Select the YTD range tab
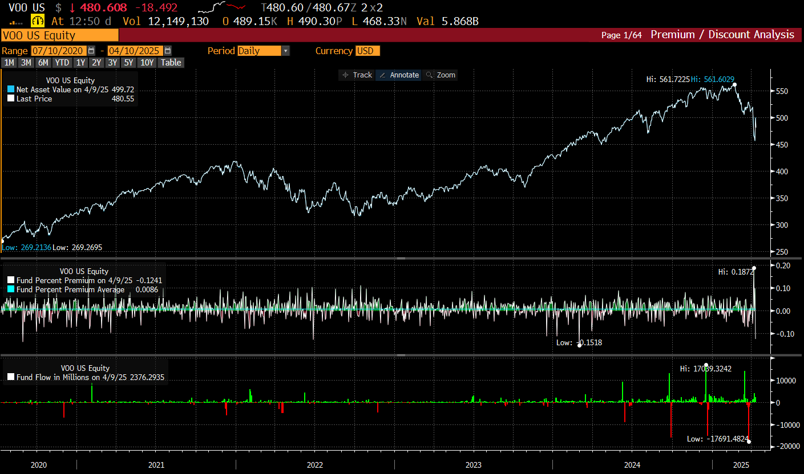This screenshot has width=804, height=474. 62,63
